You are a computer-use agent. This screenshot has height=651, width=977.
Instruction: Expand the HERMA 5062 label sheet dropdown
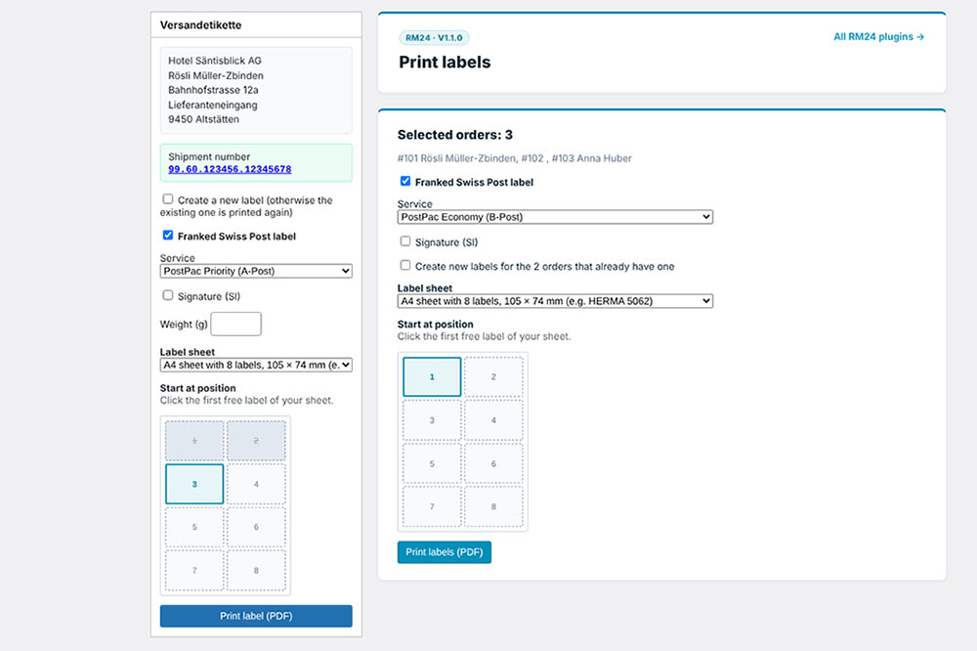555,301
